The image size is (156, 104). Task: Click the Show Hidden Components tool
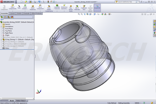[x=49, y=7]
